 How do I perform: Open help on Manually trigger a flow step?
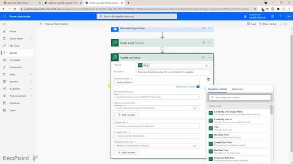pos(203,28)
